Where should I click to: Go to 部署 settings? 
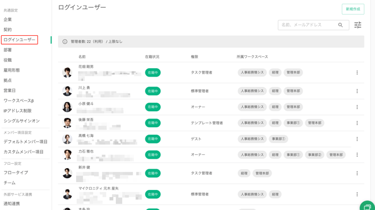point(8,50)
